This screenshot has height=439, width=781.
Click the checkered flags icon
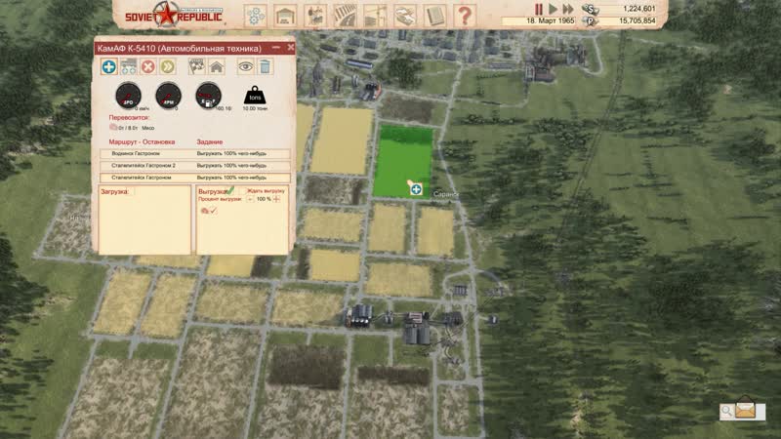[197, 66]
